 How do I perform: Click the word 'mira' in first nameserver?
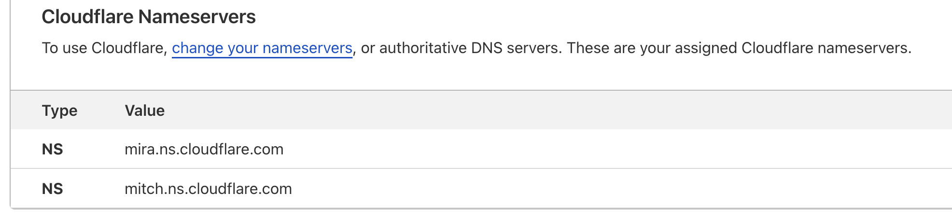tap(140, 149)
